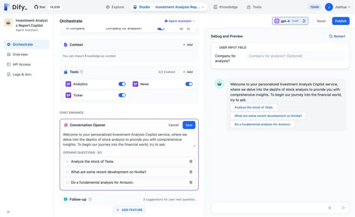355x217 pixels.
Task: Disable the Analytics tool toggle
Action: tap(122, 84)
